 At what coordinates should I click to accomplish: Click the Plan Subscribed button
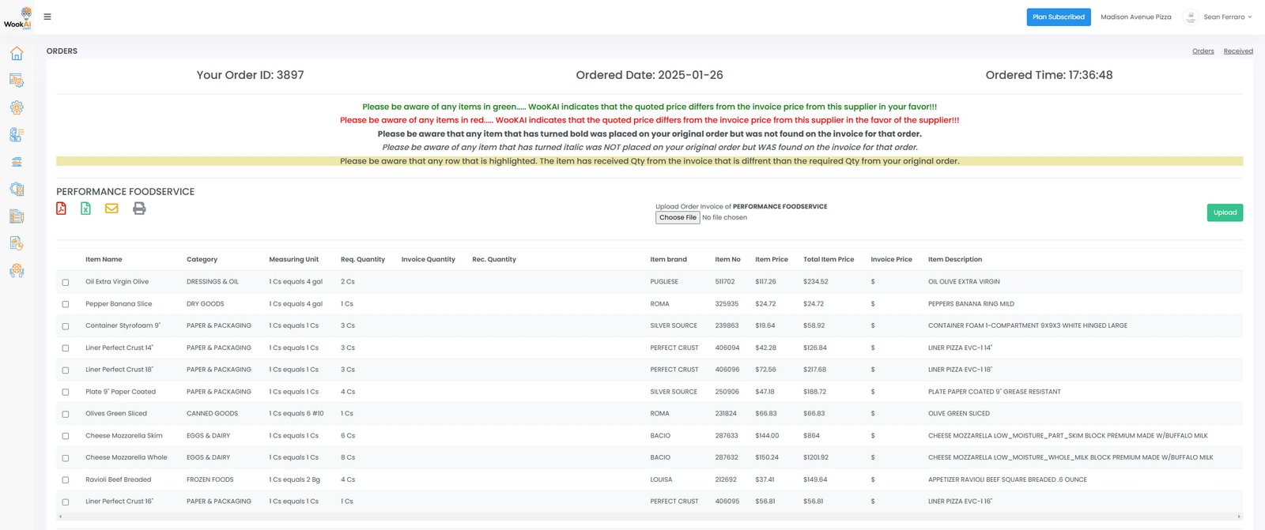[x=1059, y=17]
